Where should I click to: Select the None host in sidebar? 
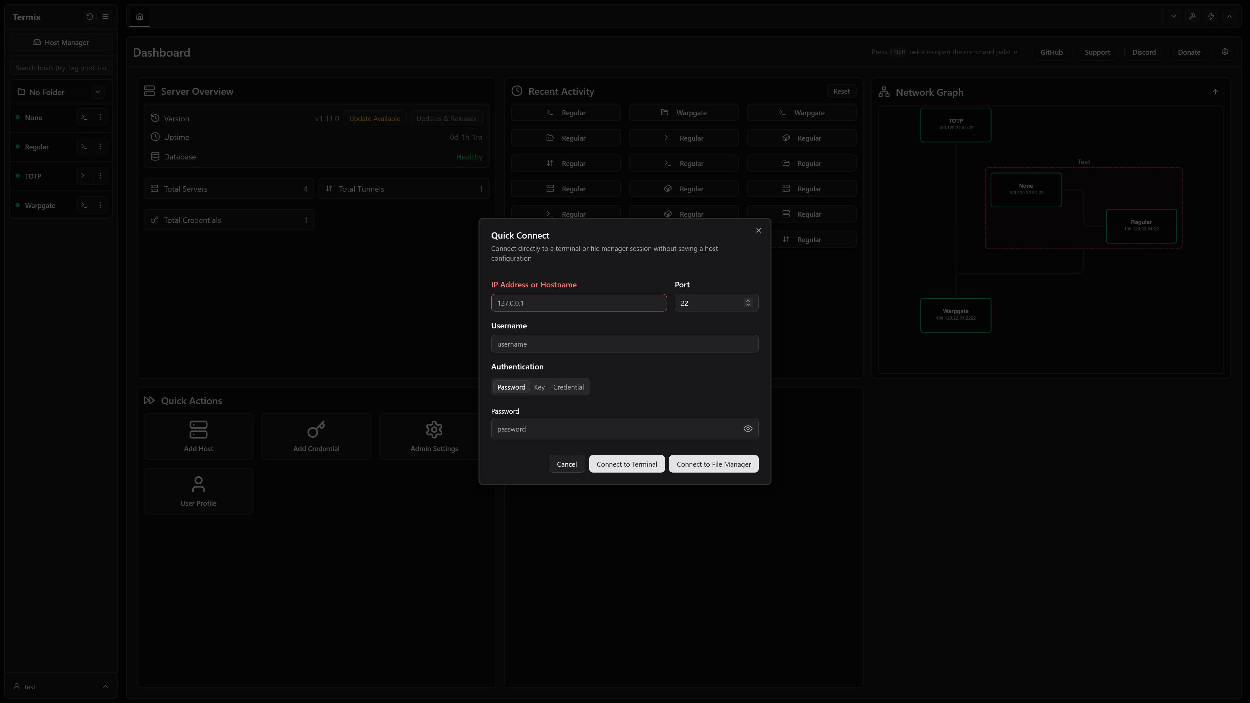point(34,117)
